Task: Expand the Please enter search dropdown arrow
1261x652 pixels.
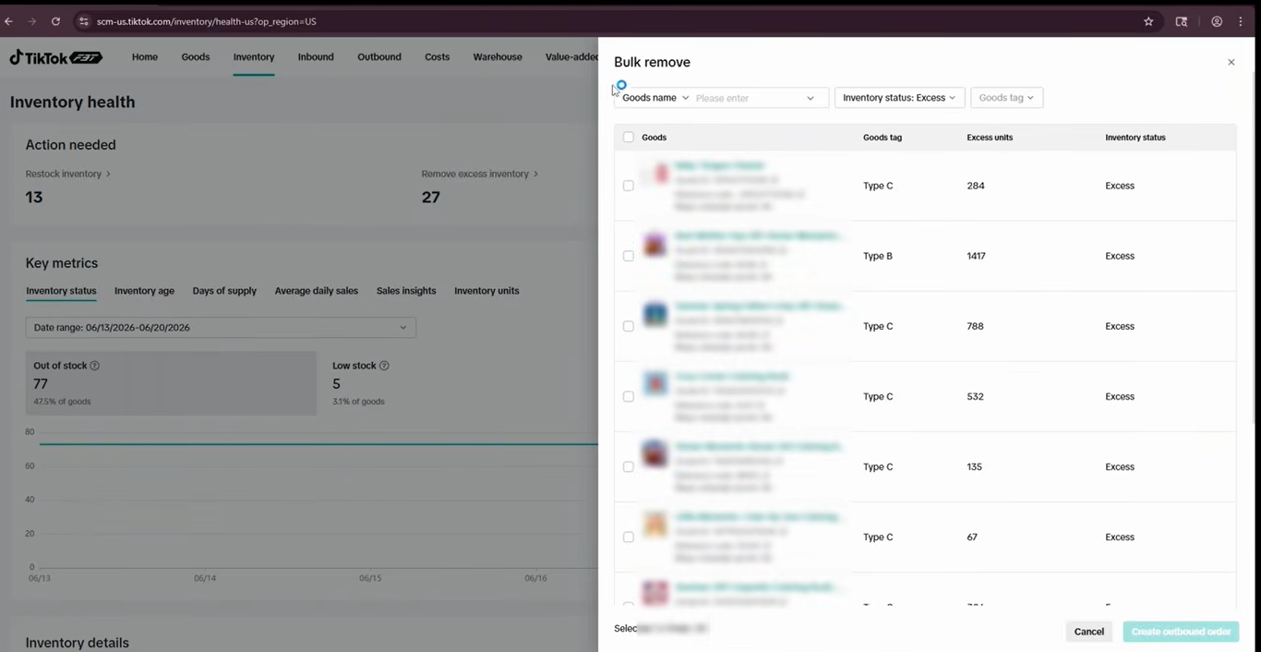Action: tap(811, 98)
